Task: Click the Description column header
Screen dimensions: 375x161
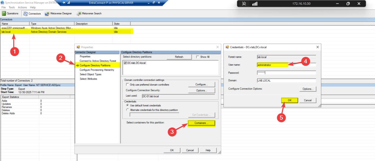Action: tap(93, 24)
